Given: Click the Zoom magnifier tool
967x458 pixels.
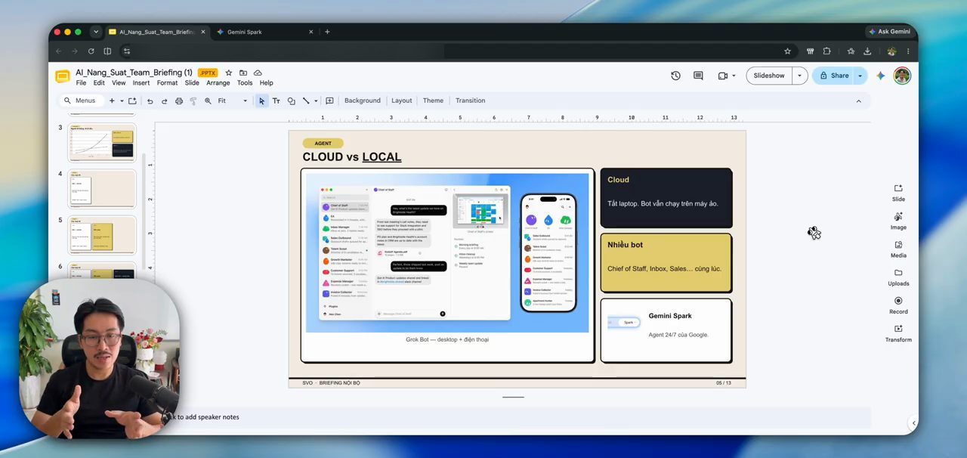Looking at the screenshot, I should click(x=208, y=101).
